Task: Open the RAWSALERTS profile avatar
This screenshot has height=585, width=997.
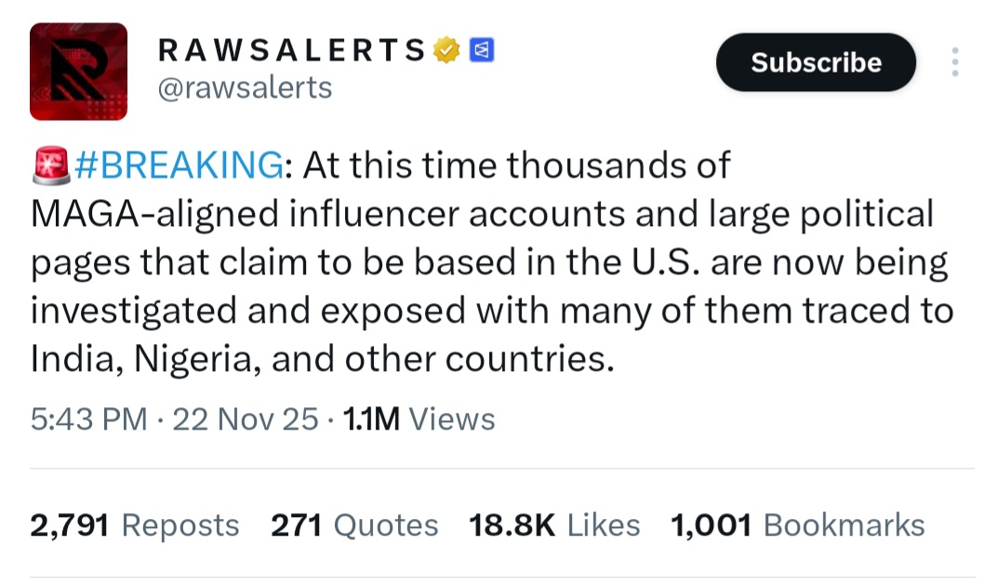Action: coord(78,72)
